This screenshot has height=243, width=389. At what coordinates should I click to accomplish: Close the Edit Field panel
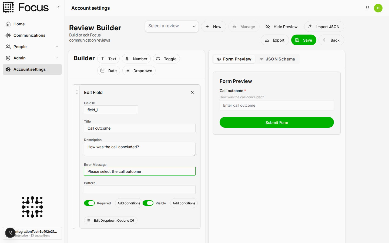[x=192, y=92]
